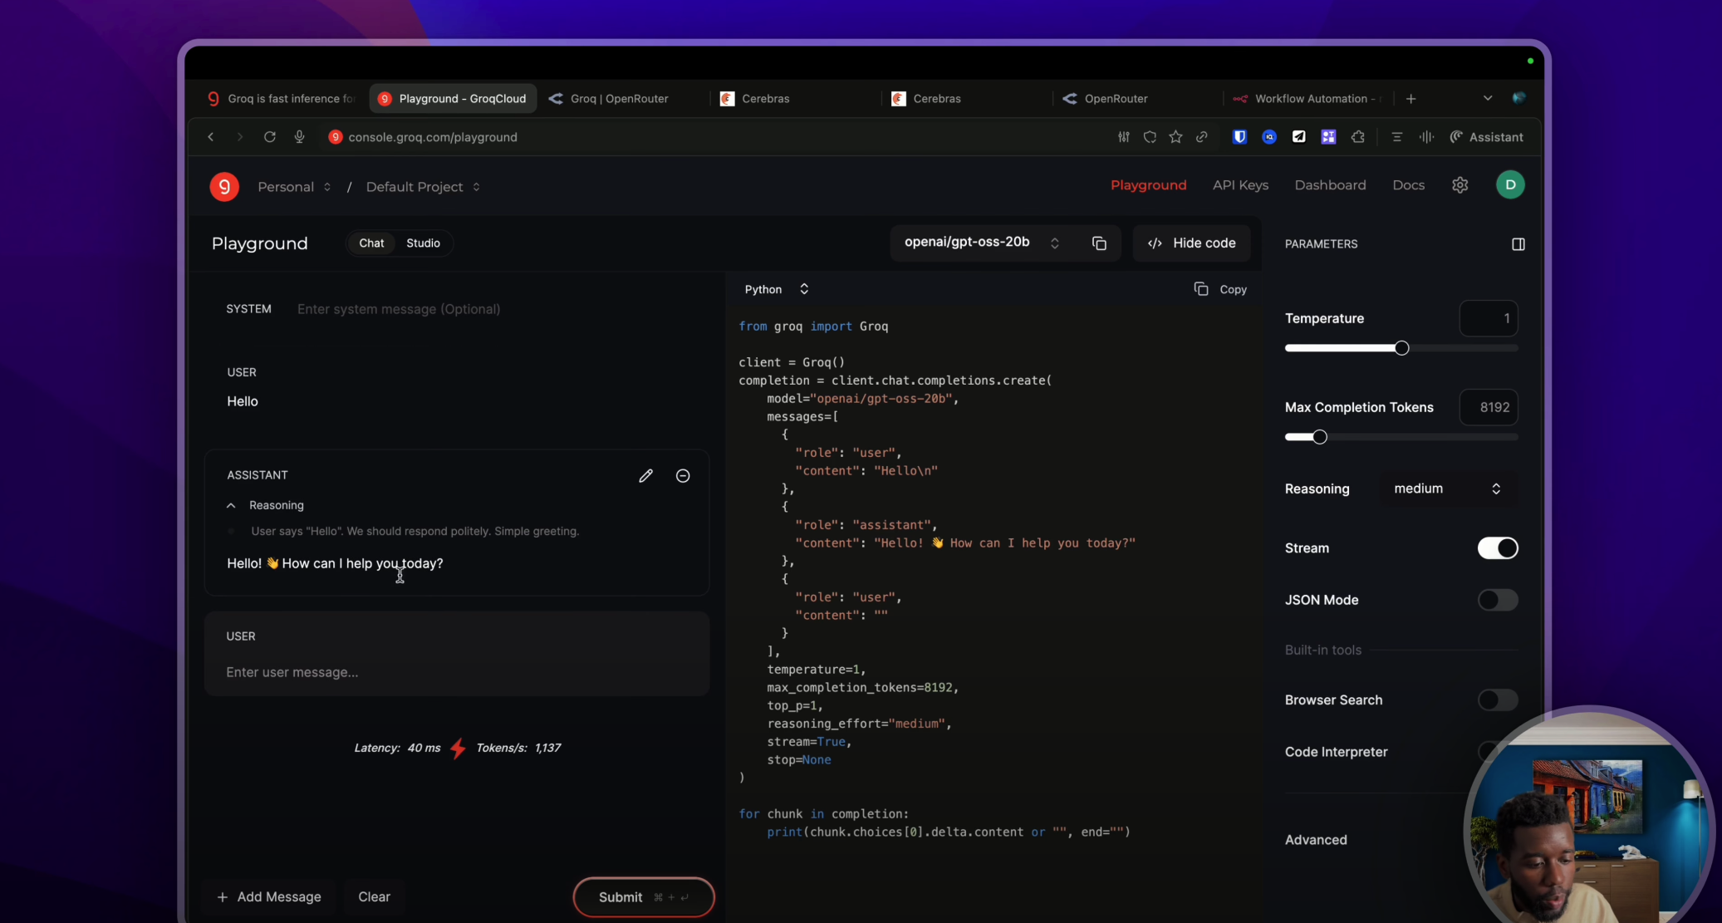Click the Add Message button
This screenshot has height=923, width=1722.
[x=269, y=897]
